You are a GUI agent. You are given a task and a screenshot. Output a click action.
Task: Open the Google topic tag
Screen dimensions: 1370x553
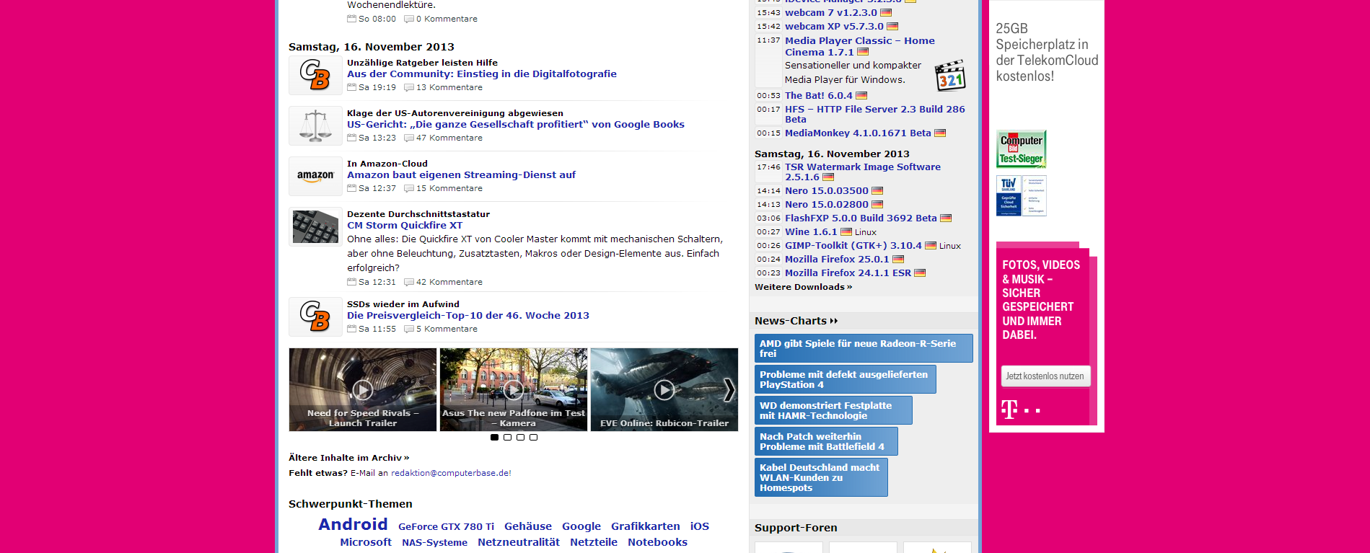[581, 526]
